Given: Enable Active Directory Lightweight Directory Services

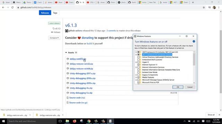Looking at the screenshot, I should [138, 57].
